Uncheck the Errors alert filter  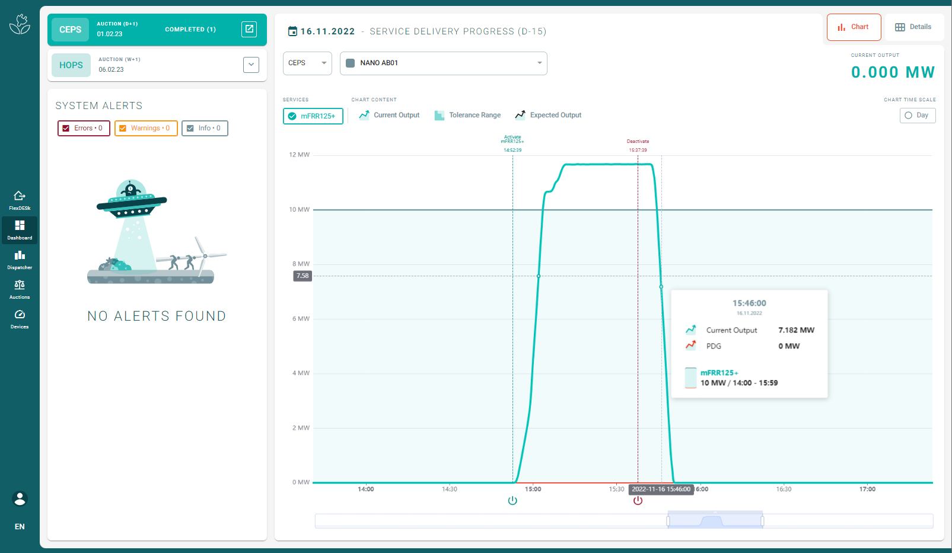pos(84,128)
